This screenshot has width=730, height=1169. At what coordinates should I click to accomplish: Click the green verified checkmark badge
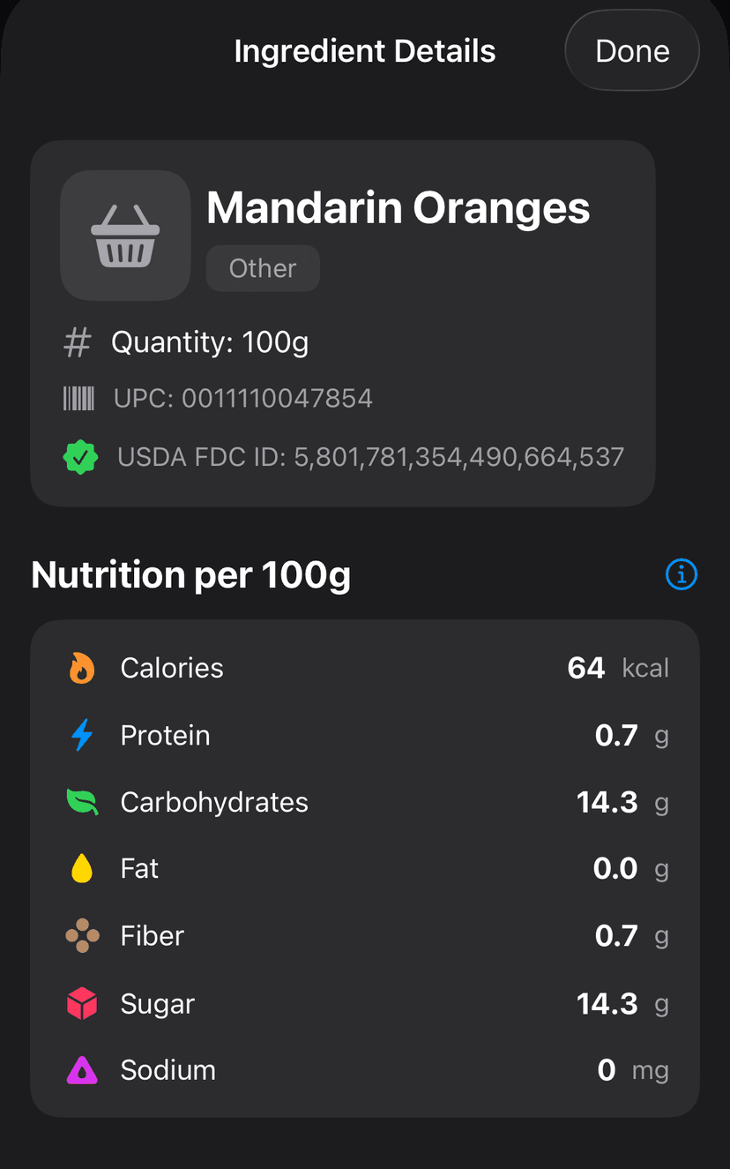tap(80, 457)
